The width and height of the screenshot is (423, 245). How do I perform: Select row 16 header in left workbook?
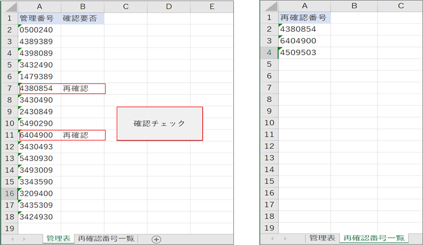[10, 193]
